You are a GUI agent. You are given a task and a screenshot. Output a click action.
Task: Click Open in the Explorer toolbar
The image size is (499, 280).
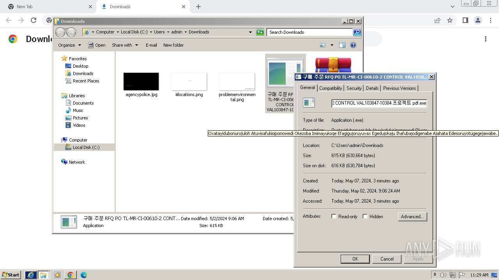[97, 45]
